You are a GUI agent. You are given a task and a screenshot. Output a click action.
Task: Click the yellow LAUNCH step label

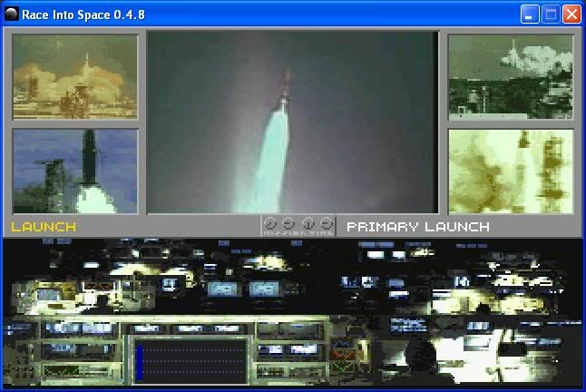44,227
